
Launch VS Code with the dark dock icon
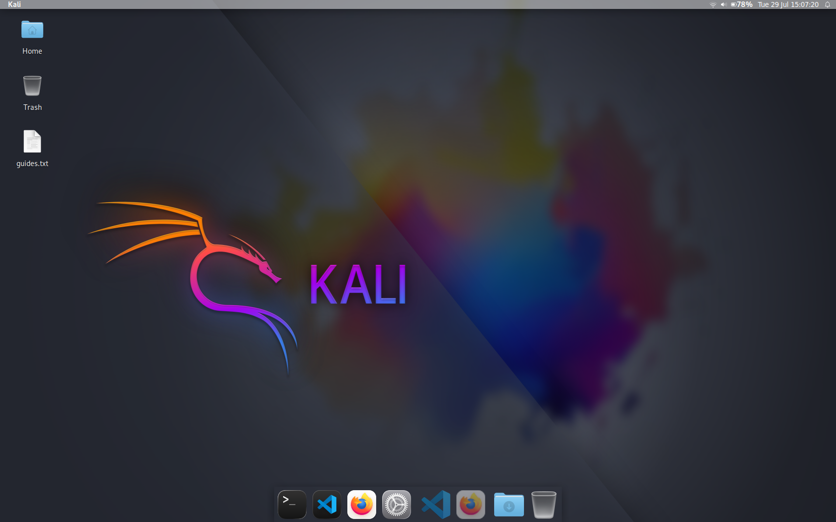[x=327, y=505]
